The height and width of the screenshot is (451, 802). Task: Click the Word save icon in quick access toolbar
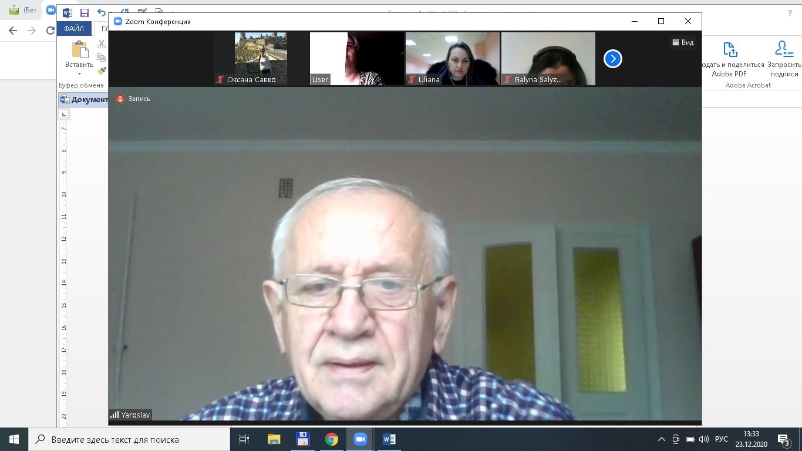pyautogui.click(x=85, y=13)
